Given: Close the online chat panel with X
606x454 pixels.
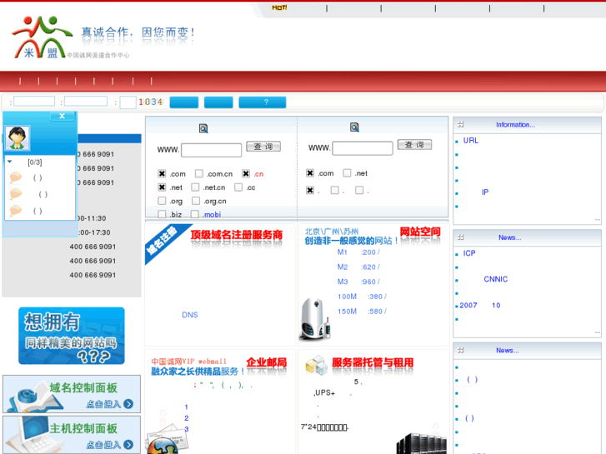Looking at the screenshot, I should pyautogui.click(x=62, y=116).
